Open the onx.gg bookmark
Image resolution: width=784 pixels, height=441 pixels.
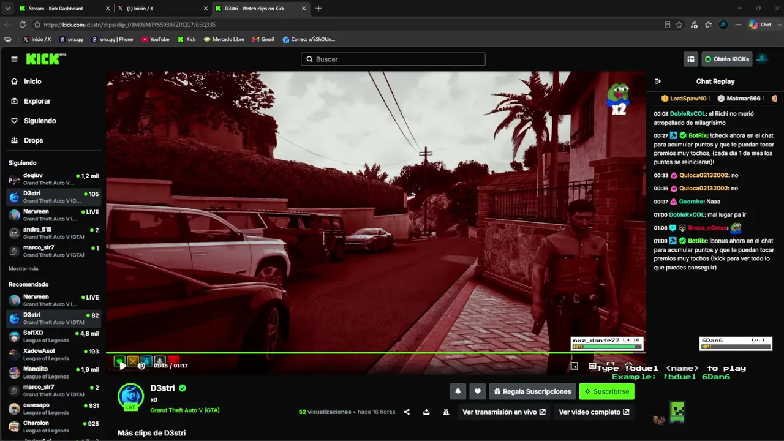tap(71, 39)
